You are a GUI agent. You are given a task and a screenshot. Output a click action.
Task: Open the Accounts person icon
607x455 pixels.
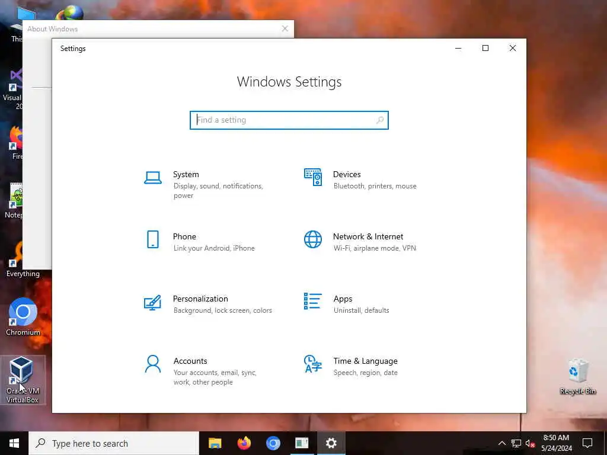click(x=152, y=364)
